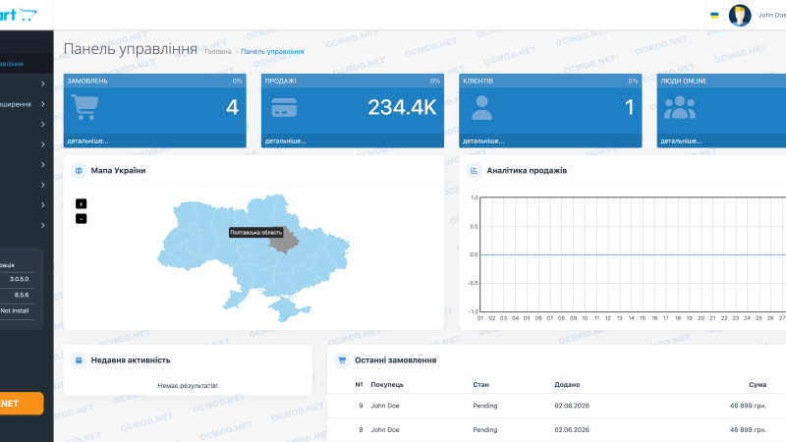Expand the first sidebar menu chevron
This screenshot has width=786, height=442.
point(43,83)
